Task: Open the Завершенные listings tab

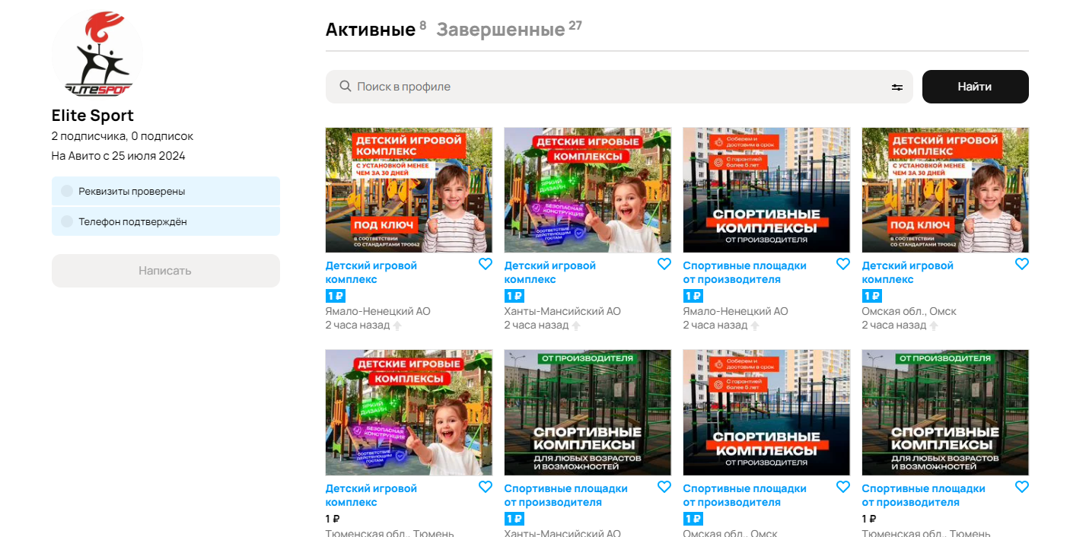Action: 501,30
